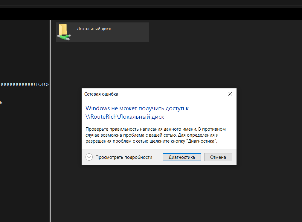Screen dimensions: 302x222
Task: Close the Сетевая ошибка dialog
Action: click(x=230, y=94)
